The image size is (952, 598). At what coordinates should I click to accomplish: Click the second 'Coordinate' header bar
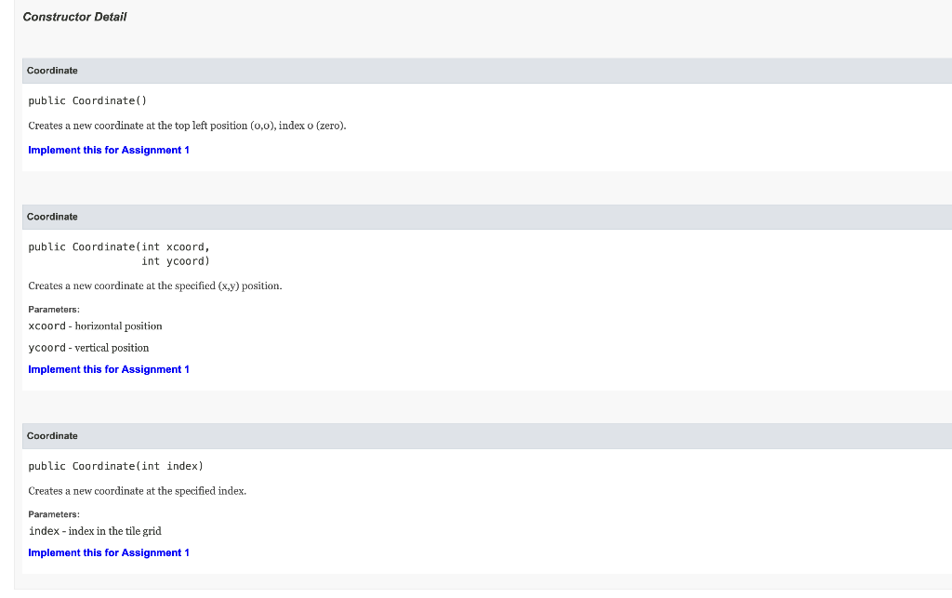click(52, 217)
